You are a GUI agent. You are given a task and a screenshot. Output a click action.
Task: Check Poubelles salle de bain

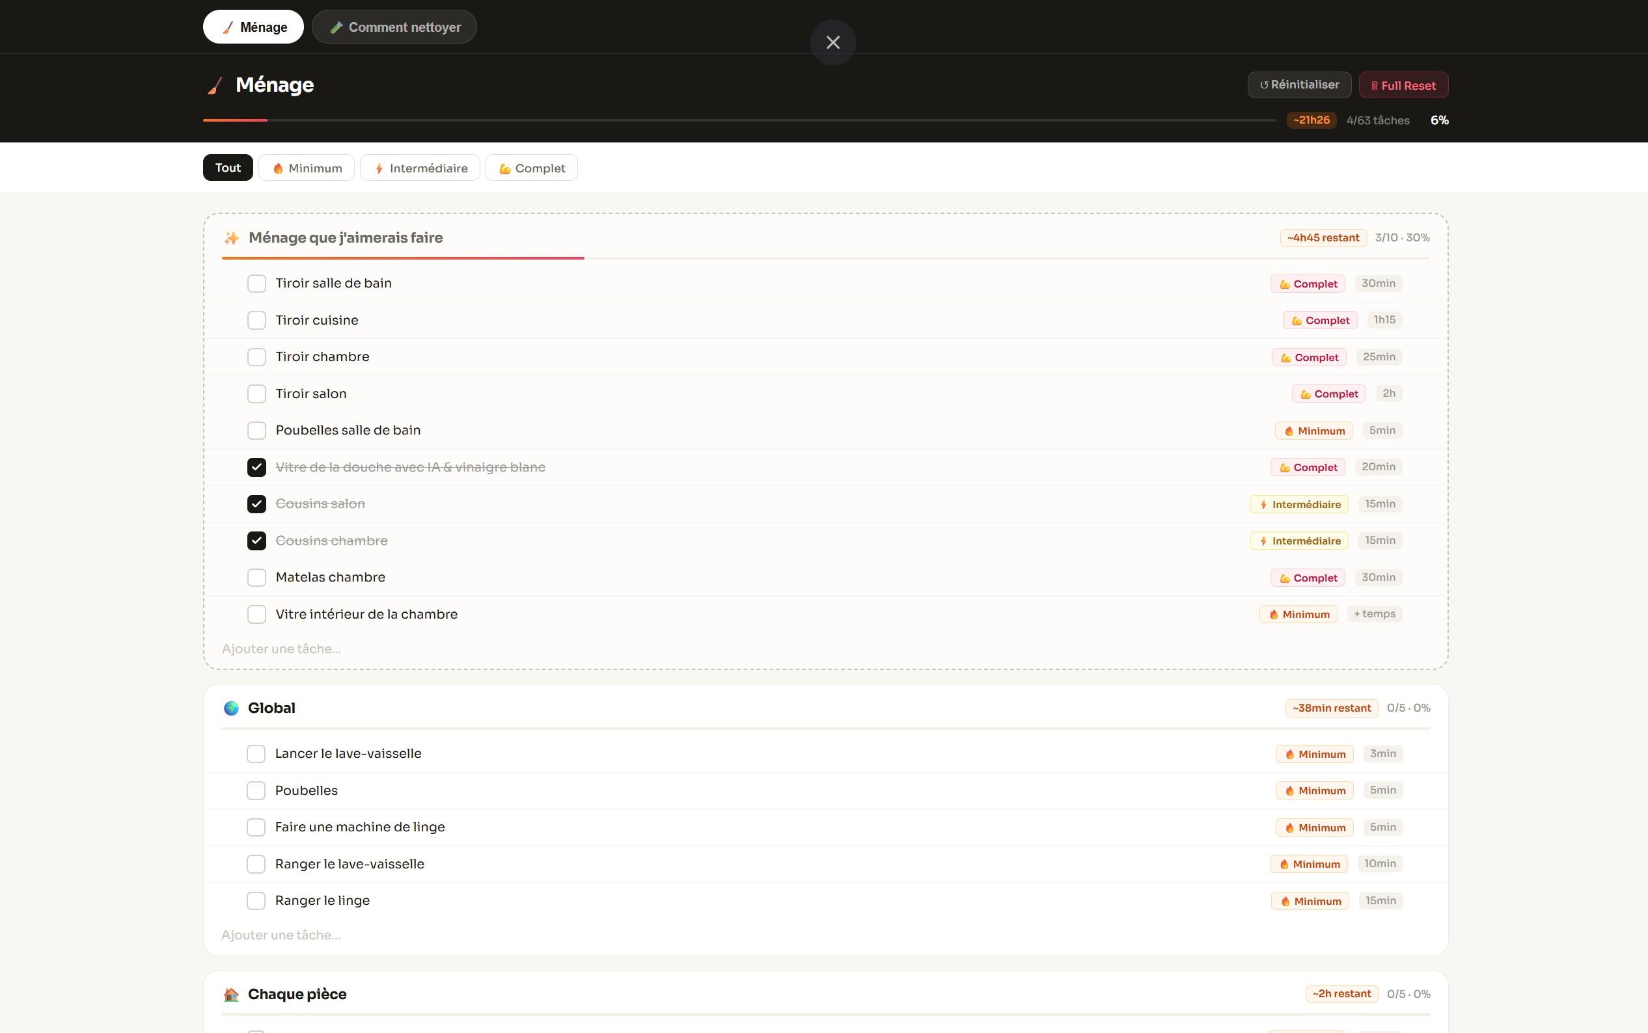point(256,431)
